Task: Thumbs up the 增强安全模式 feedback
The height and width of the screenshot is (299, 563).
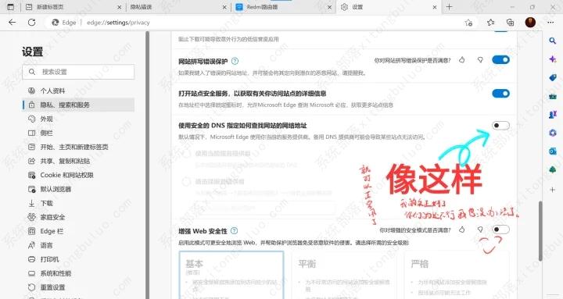Action: click(x=462, y=230)
